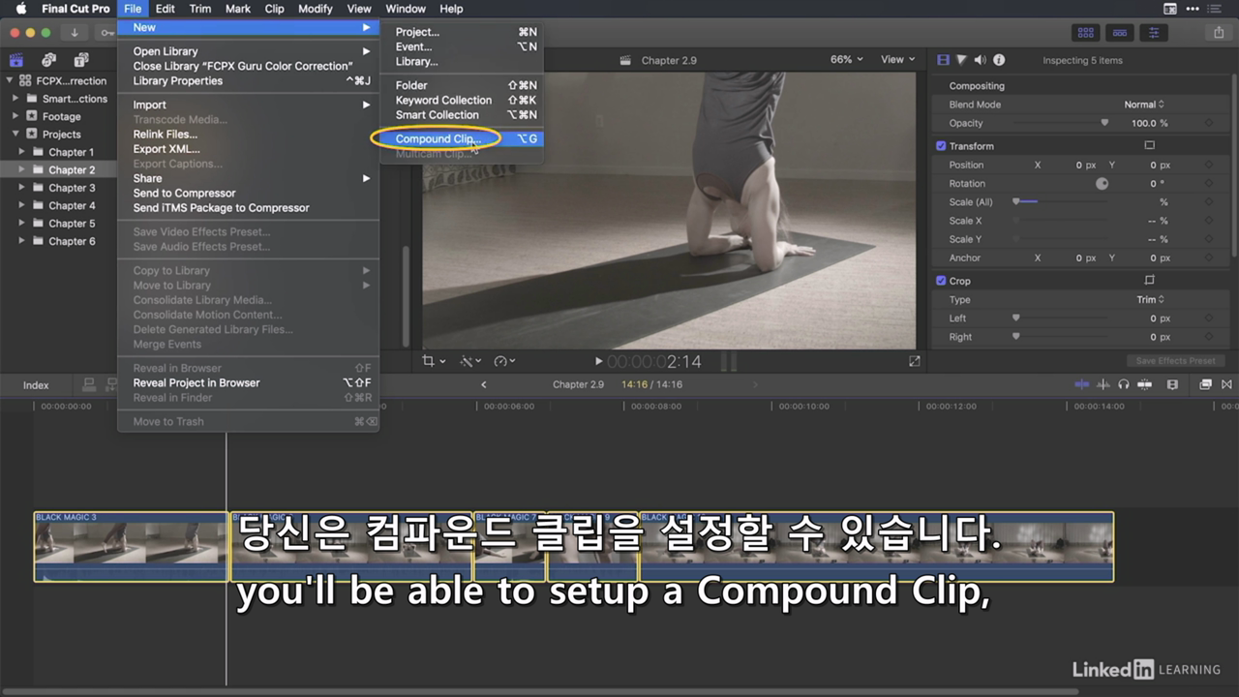The height and width of the screenshot is (697, 1239).
Task: Click the keyword editor key button
Action: click(105, 32)
